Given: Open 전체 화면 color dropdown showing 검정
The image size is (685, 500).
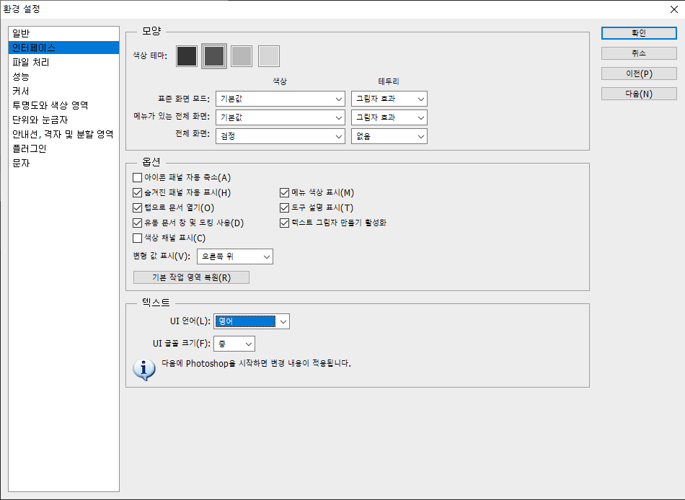Looking at the screenshot, I should pos(280,136).
